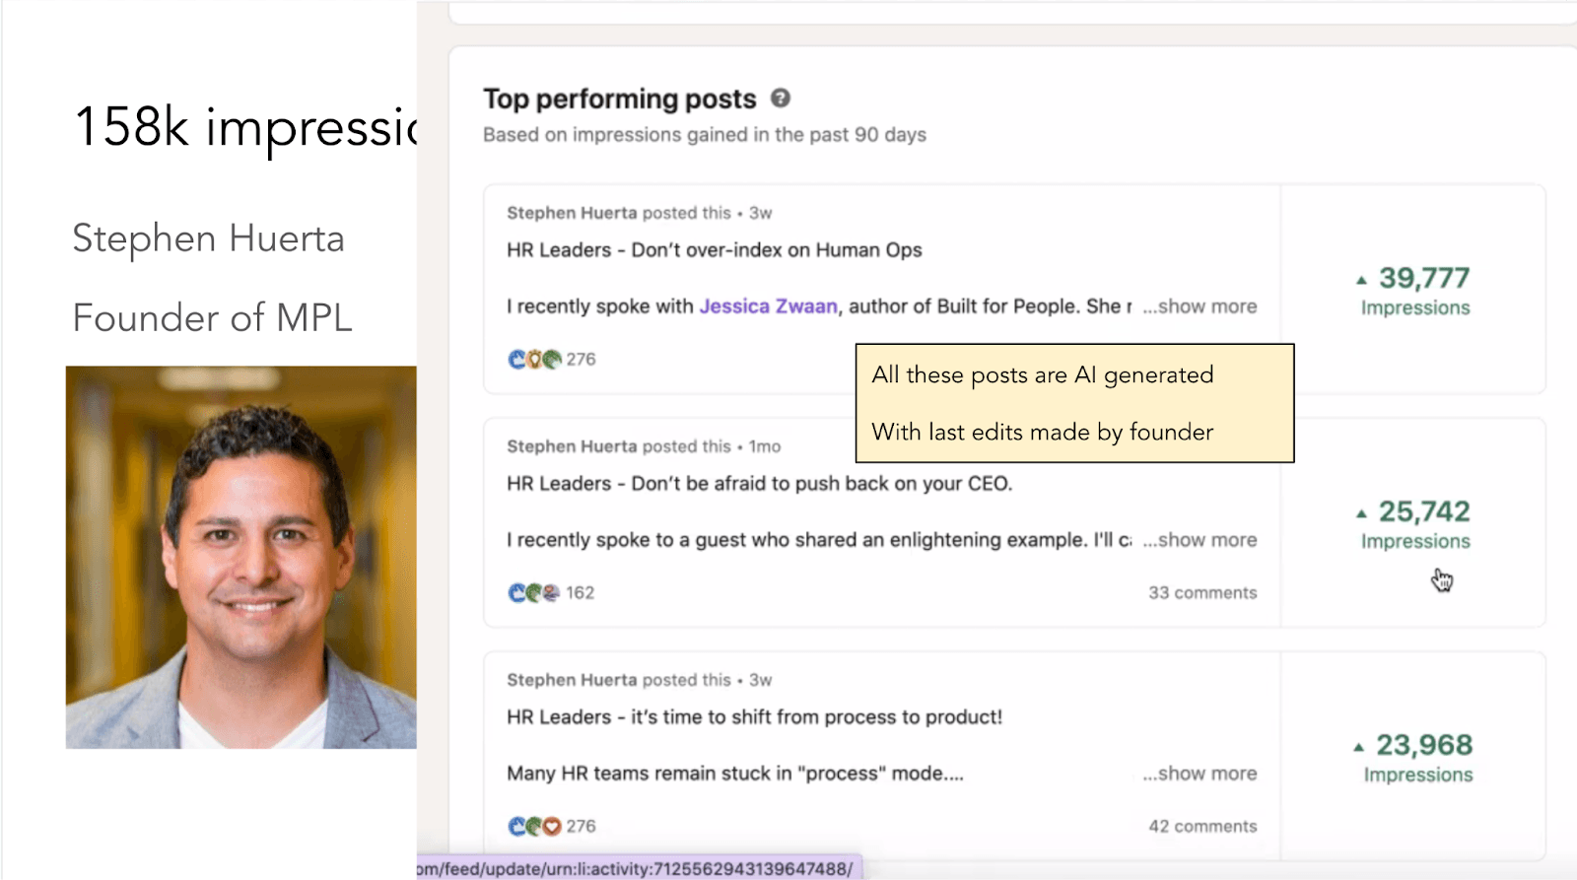Expand show more on the process to product post
Viewport: 1577px width, 880px height.
tap(1200, 774)
